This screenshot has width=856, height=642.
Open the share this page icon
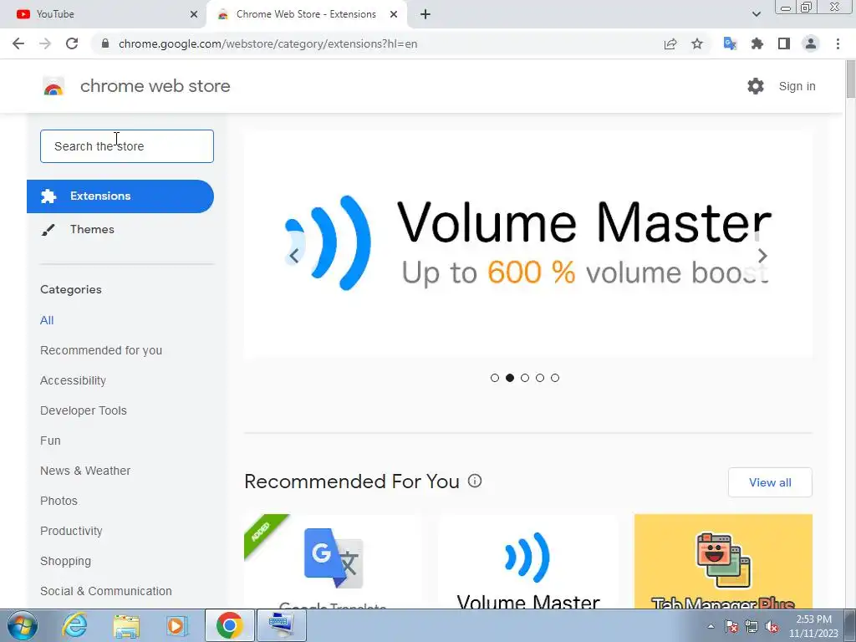(x=670, y=43)
